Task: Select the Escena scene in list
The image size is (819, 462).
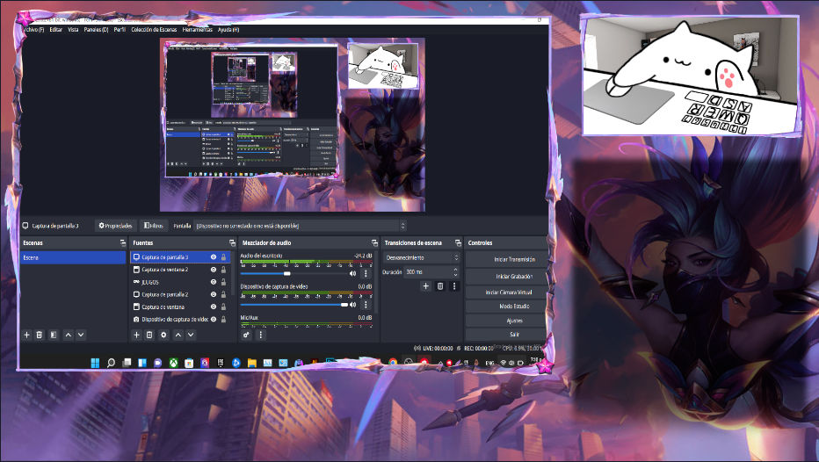Action: point(73,257)
